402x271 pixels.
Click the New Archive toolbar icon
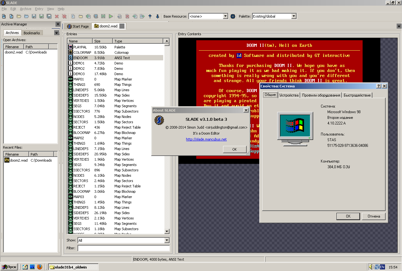tap(4, 16)
